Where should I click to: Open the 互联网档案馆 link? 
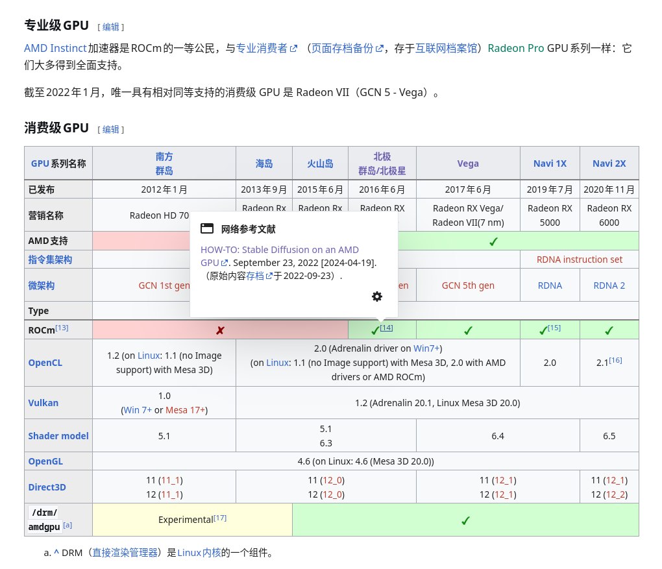tap(446, 48)
